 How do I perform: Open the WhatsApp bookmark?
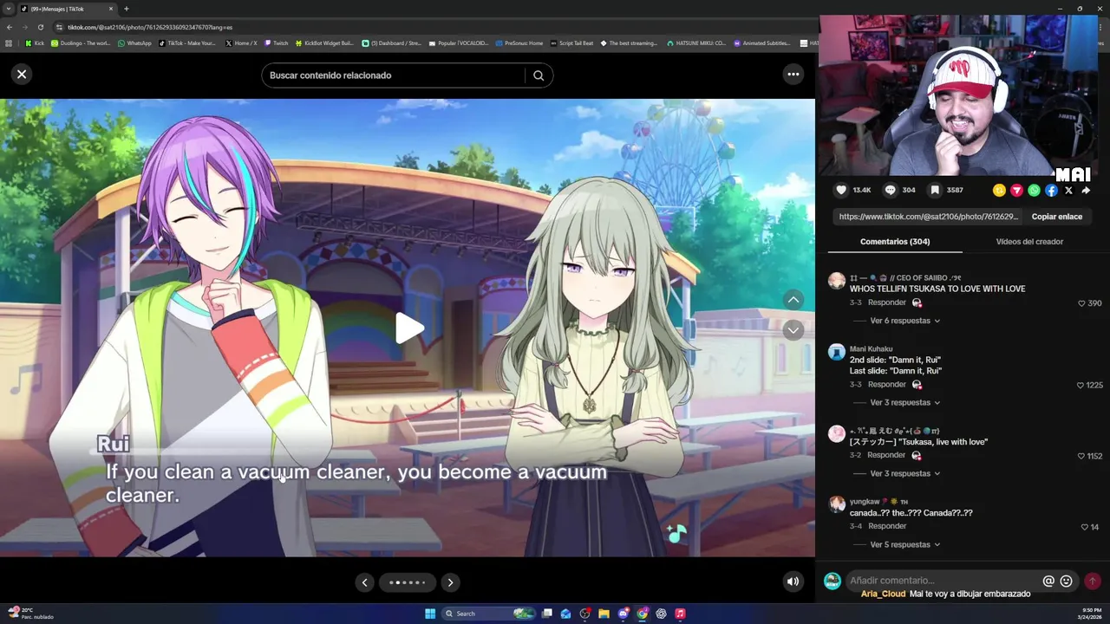coord(134,42)
